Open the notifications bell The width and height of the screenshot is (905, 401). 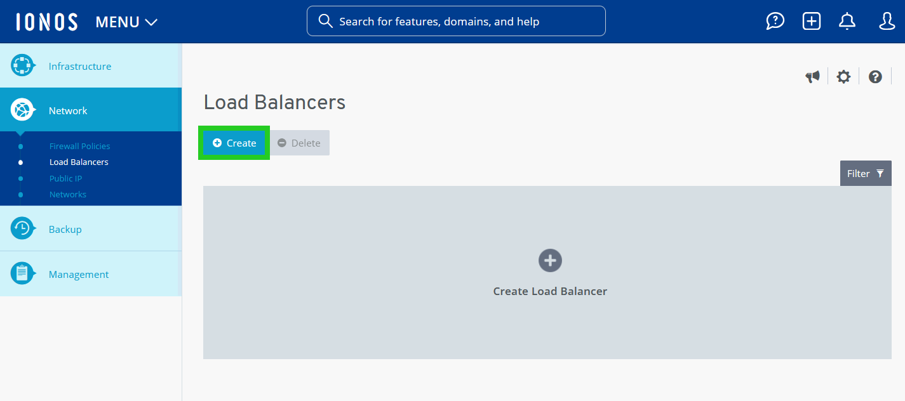[x=847, y=21]
